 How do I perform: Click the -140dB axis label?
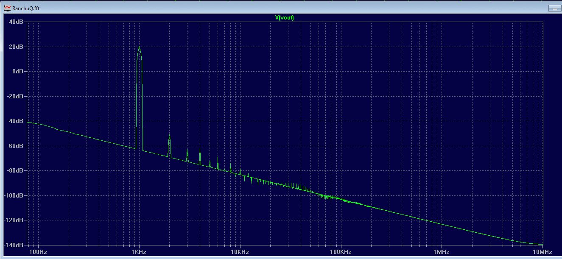pos(14,245)
